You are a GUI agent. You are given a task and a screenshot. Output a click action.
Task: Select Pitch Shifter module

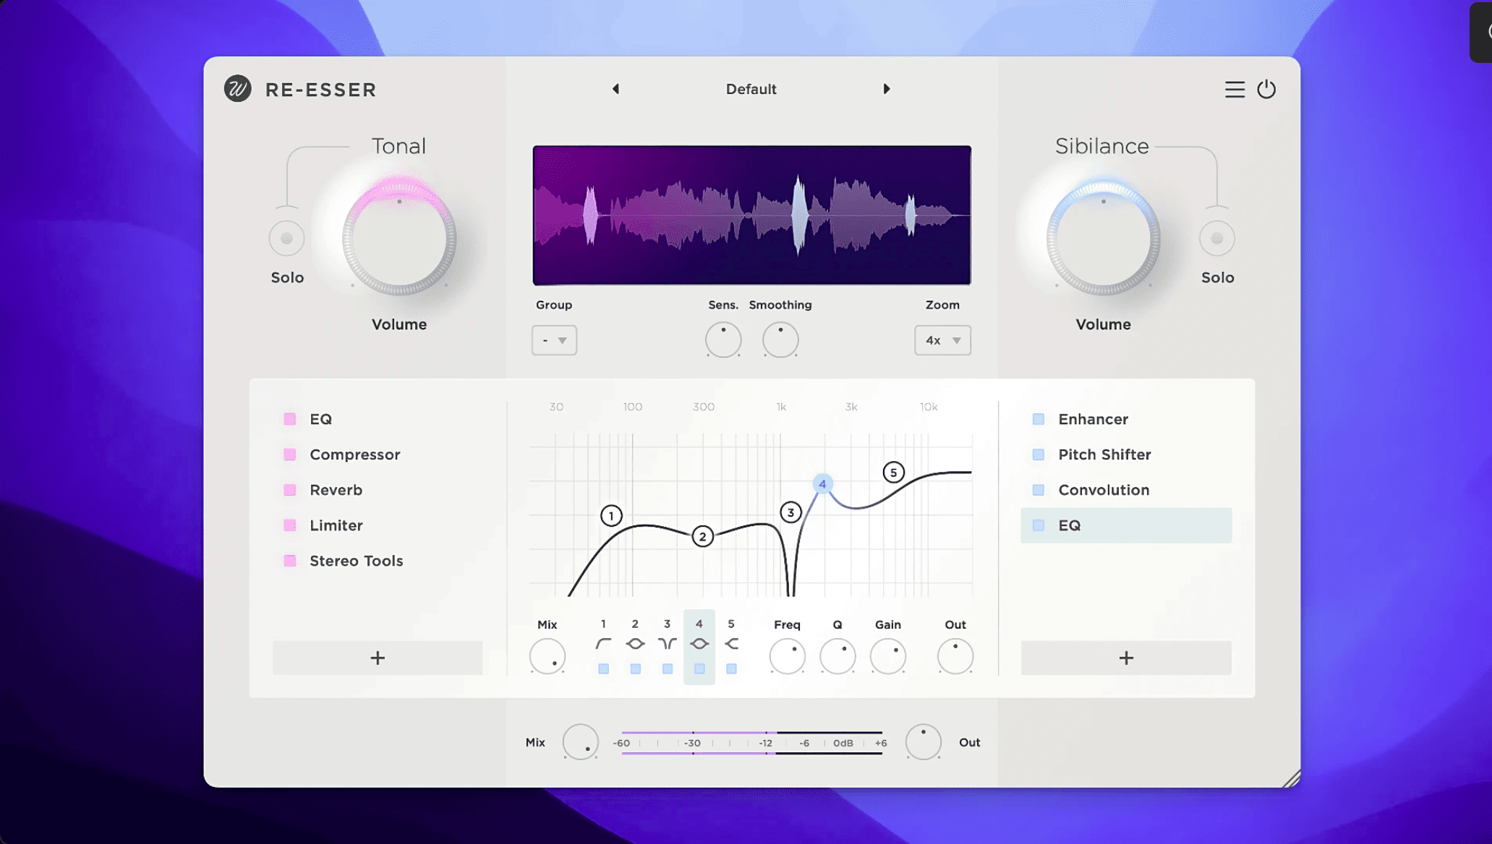point(1104,455)
